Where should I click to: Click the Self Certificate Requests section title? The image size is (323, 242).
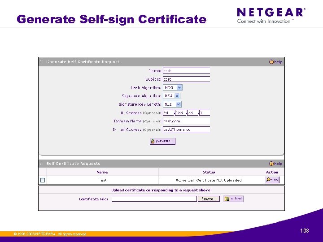click(x=73, y=164)
